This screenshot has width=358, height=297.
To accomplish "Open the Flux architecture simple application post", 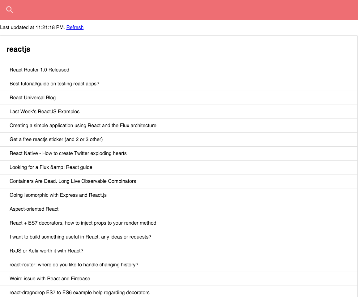I will [179, 126].
